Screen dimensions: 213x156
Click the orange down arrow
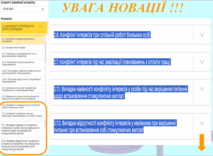point(201,143)
